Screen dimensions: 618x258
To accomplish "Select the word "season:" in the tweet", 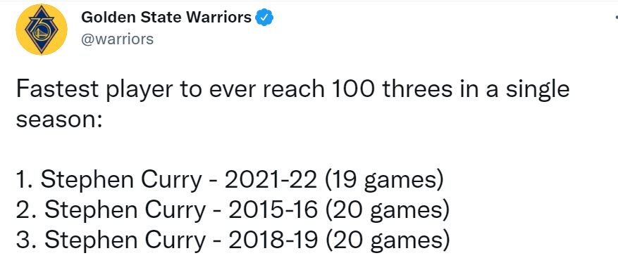I will click(x=59, y=120).
